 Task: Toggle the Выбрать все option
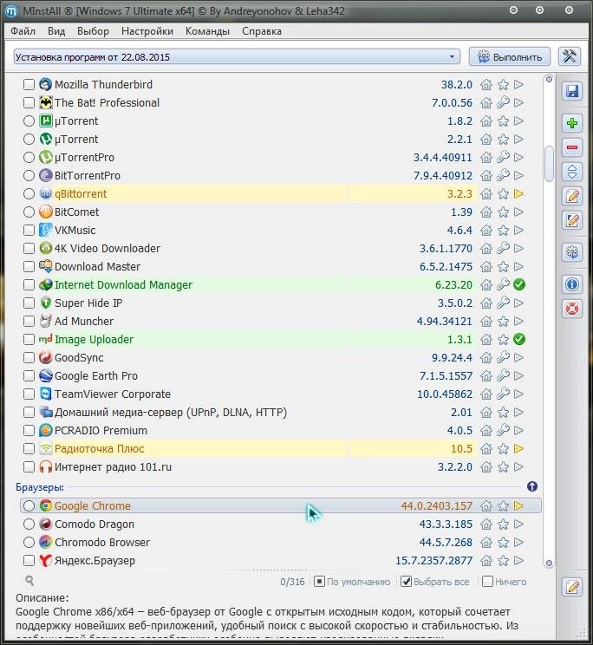[x=435, y=582]
